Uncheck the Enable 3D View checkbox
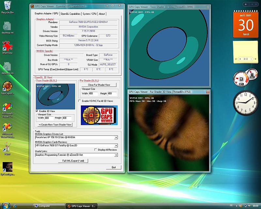The height and width of the screenshot is (209, 261). 37,111
